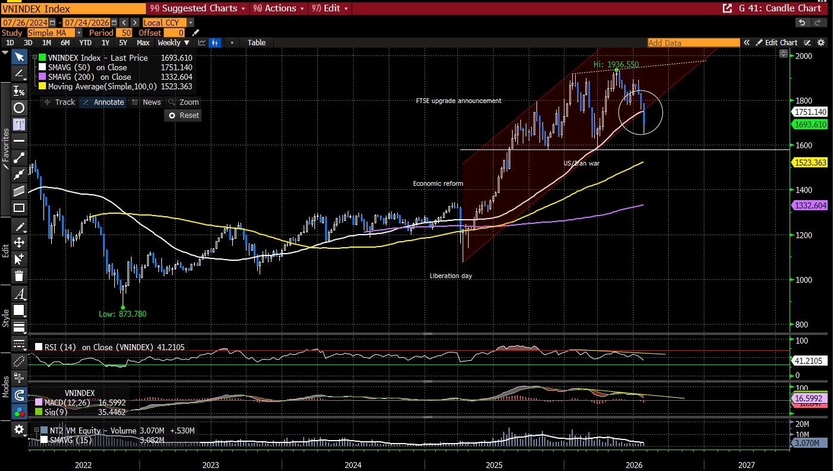Open the Actions dropdown menu
The image size is (833, 471).
click(279, 8)
